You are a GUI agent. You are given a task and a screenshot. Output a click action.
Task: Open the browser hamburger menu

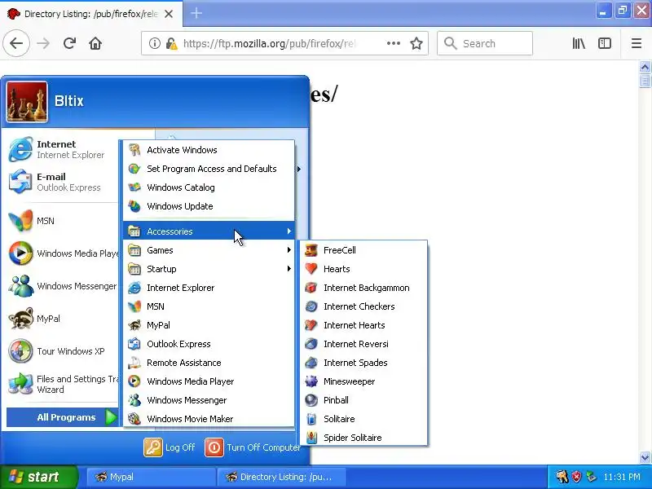tap(637, 43)
